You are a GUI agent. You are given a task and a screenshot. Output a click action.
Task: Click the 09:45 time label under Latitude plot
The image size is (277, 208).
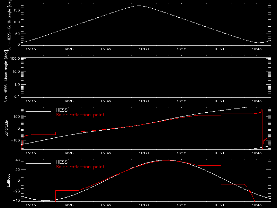(106, 205)
